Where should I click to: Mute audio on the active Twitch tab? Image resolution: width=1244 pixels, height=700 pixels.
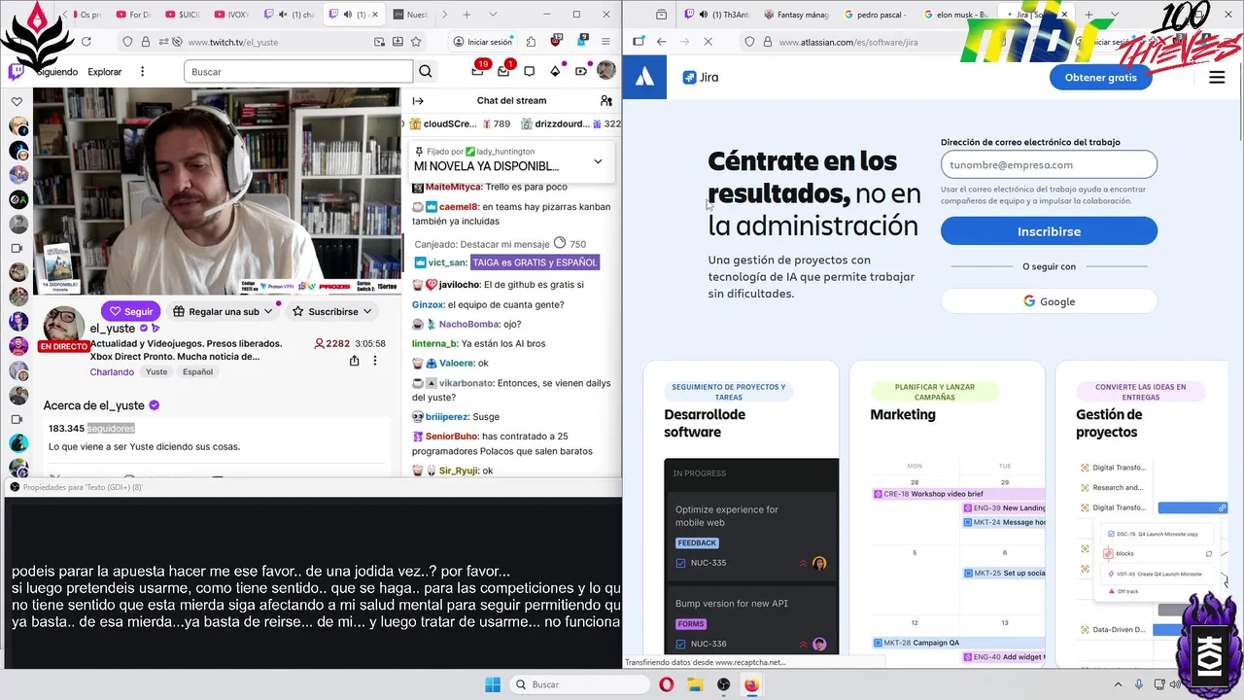[348, 15]
